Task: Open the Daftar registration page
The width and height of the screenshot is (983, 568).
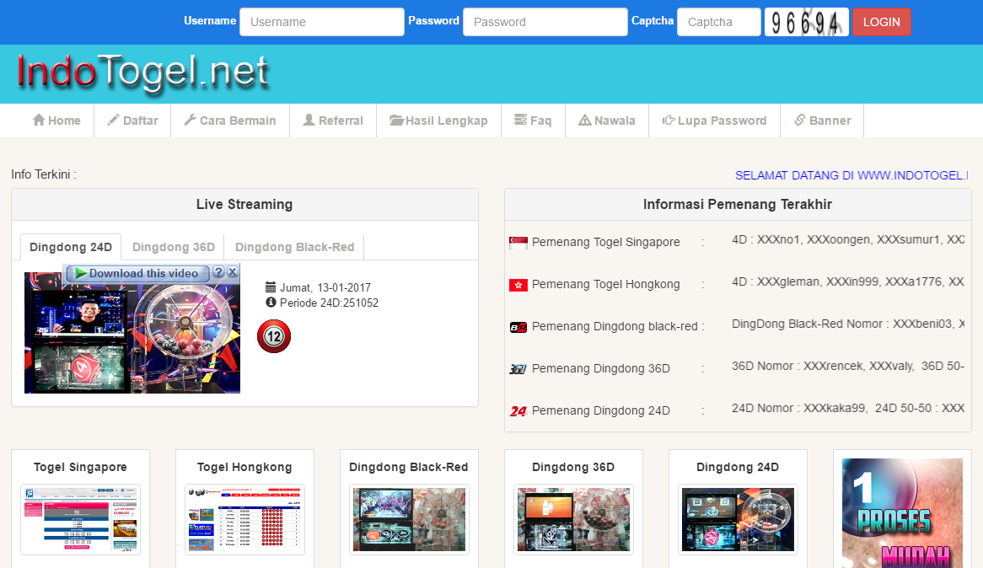Action: 132,121
